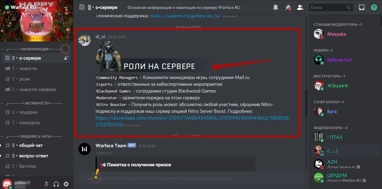382x189 pixels.
Task: Show pinned messages pin icon
Action: [x=288, y=7]
